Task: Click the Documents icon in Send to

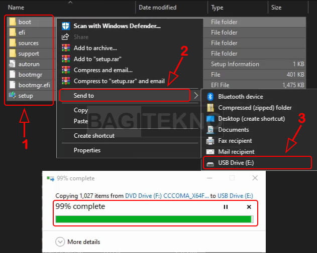Action: coord(210,130)
